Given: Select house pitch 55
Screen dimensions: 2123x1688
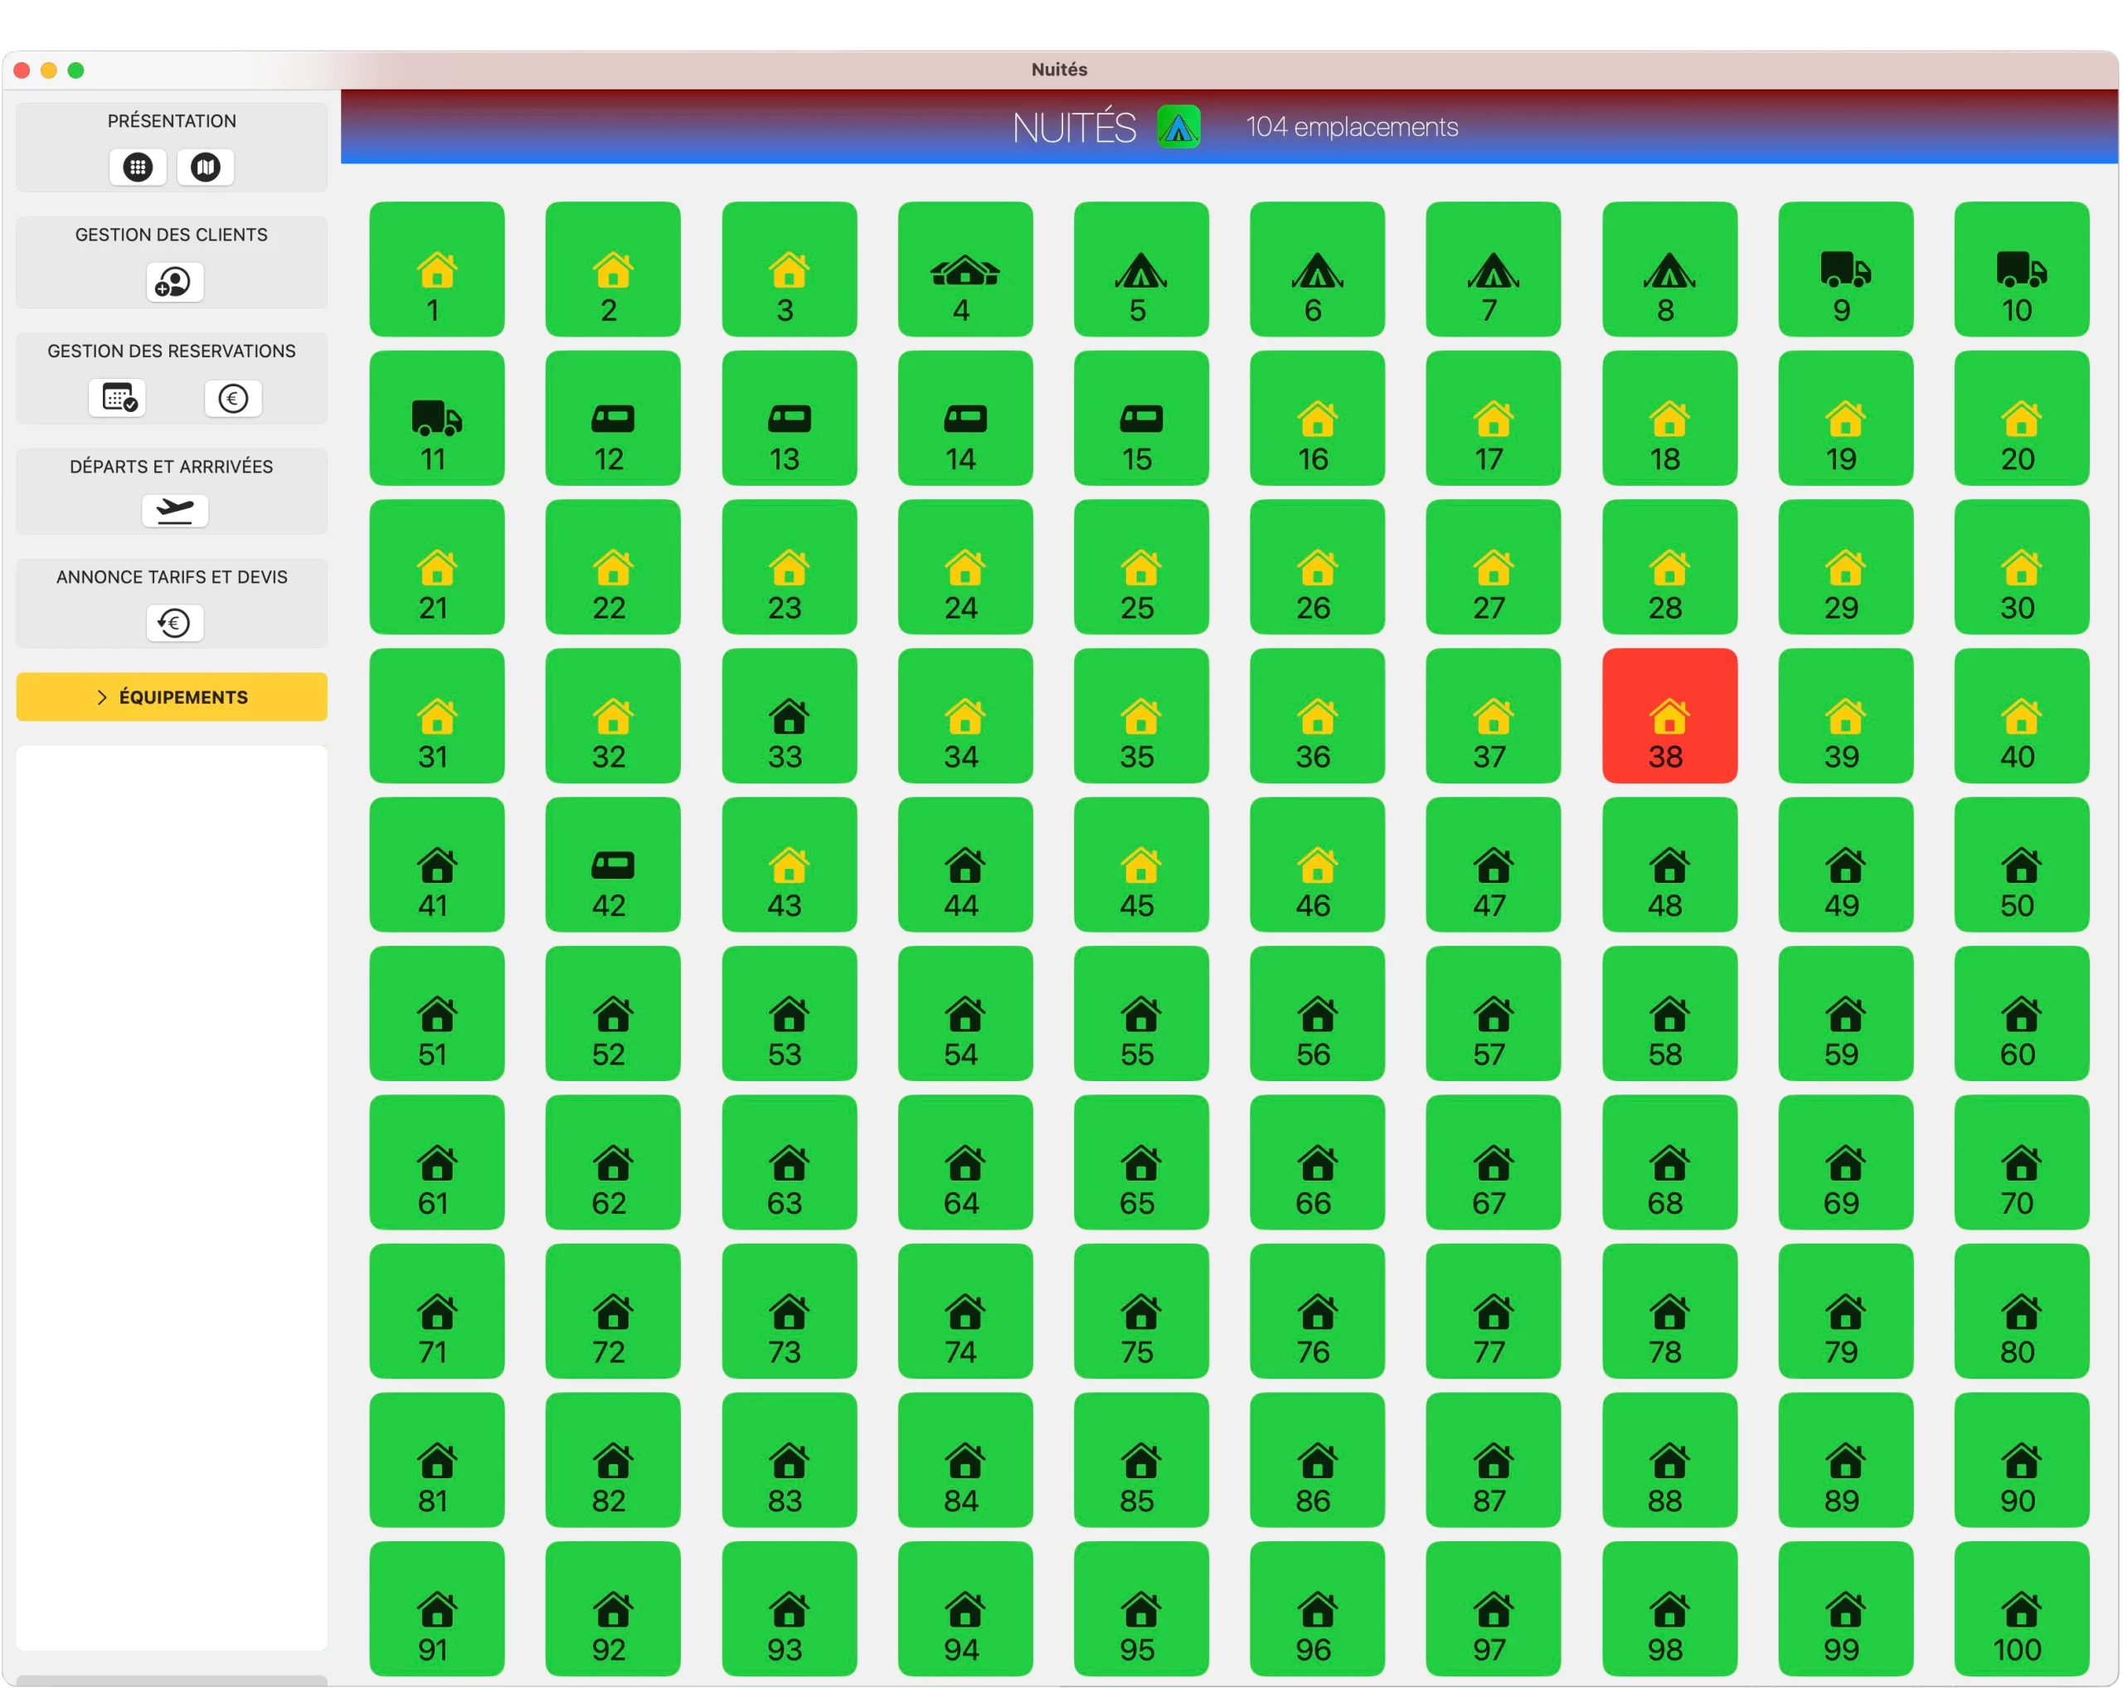Looking at the screenshot, I should [1141, 1014].
